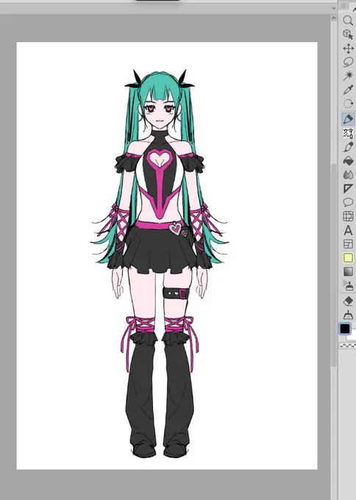Select the Brush tool

tap(348, 147)
